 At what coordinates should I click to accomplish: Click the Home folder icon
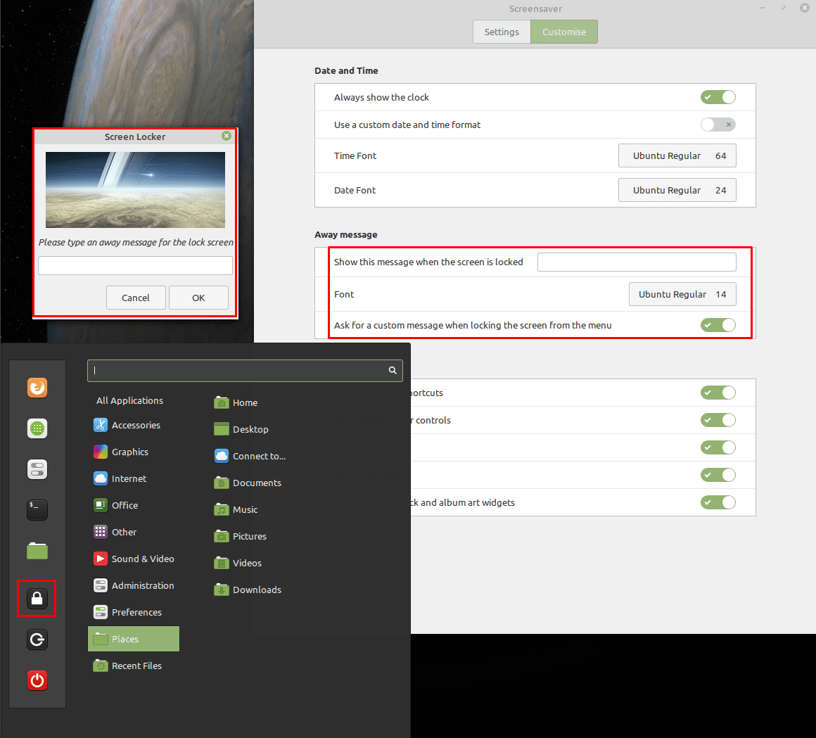click(222, 402)
